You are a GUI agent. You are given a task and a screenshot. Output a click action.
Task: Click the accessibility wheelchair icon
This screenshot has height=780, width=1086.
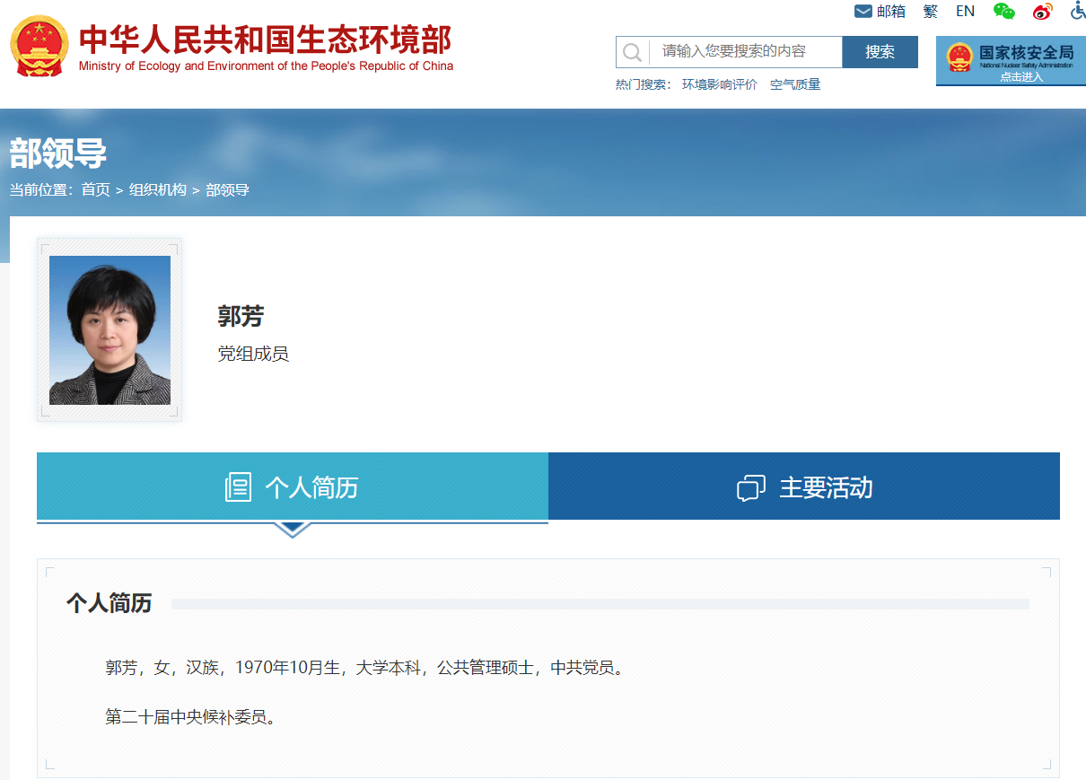pyautogui.click(x=1078, y=12)
